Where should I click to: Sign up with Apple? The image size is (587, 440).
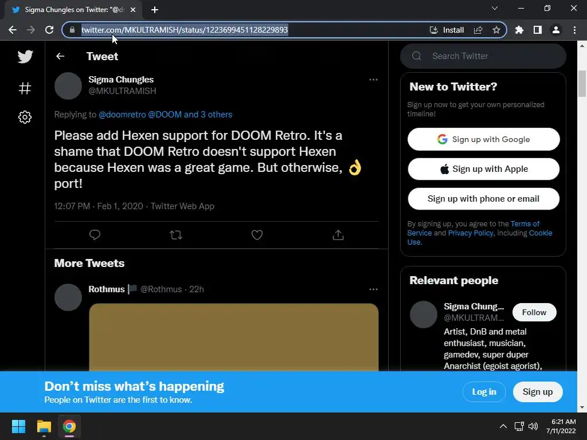click(483, 169)
